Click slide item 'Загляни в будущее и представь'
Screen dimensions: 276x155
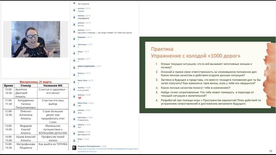coord(211,81)
